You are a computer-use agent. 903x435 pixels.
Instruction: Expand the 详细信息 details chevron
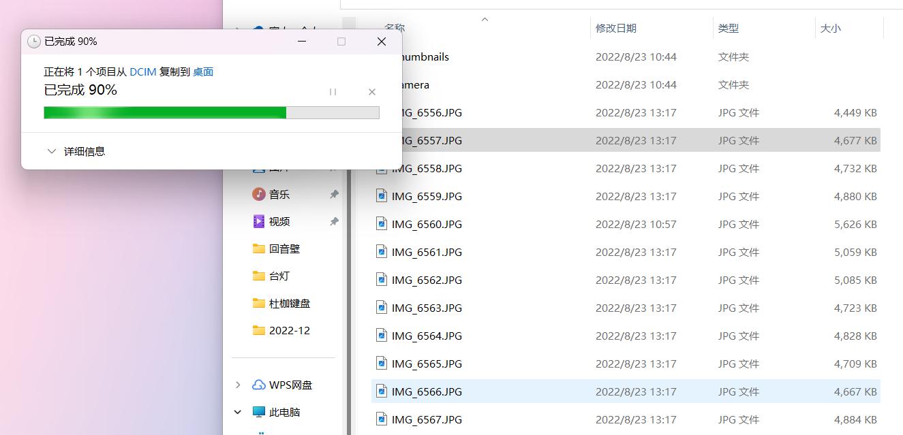pyautogui.click(x=51, y=151)
